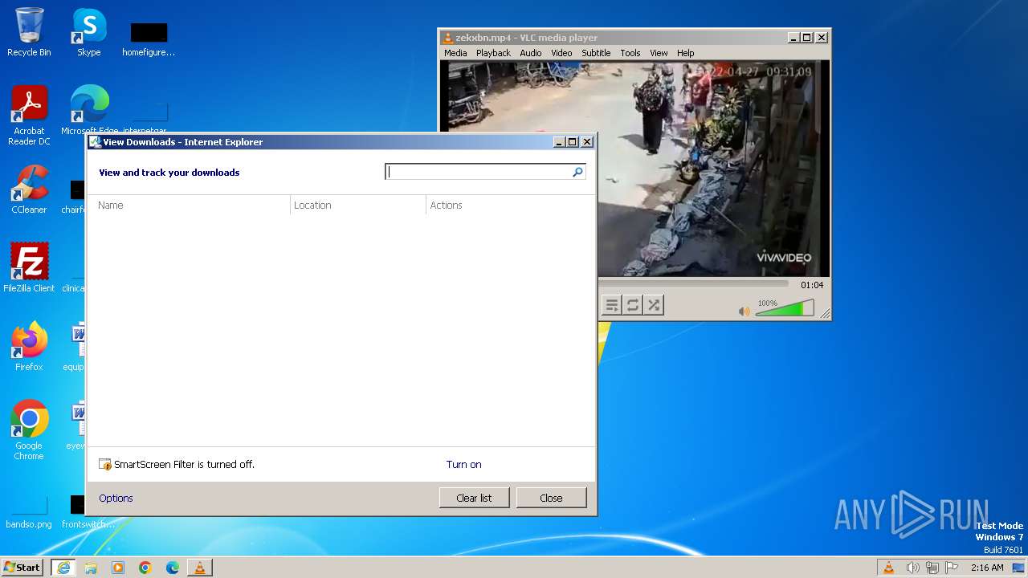Open File Explorer from the taskbar
Screen dimensions: 1028x578
pyautogui.click(x=91, y=568)
